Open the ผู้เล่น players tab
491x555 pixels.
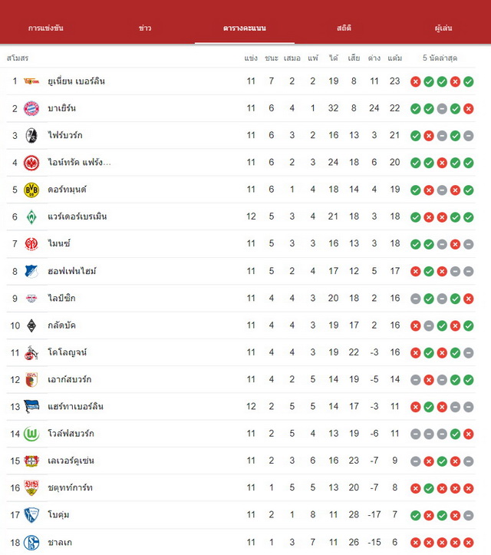443,28
